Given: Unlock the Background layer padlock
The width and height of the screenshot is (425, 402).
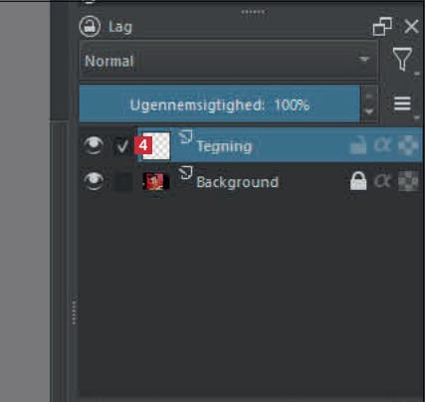Looking at the screenshot, I should coord(358,181).
